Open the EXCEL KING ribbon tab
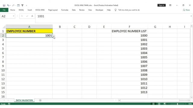193x108 pixels. pyautogui.click(x=40, y=10)
